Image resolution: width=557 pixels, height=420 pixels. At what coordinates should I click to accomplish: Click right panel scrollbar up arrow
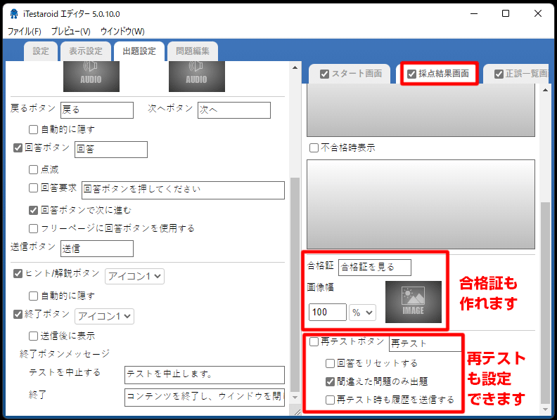[x=545, y=90]
